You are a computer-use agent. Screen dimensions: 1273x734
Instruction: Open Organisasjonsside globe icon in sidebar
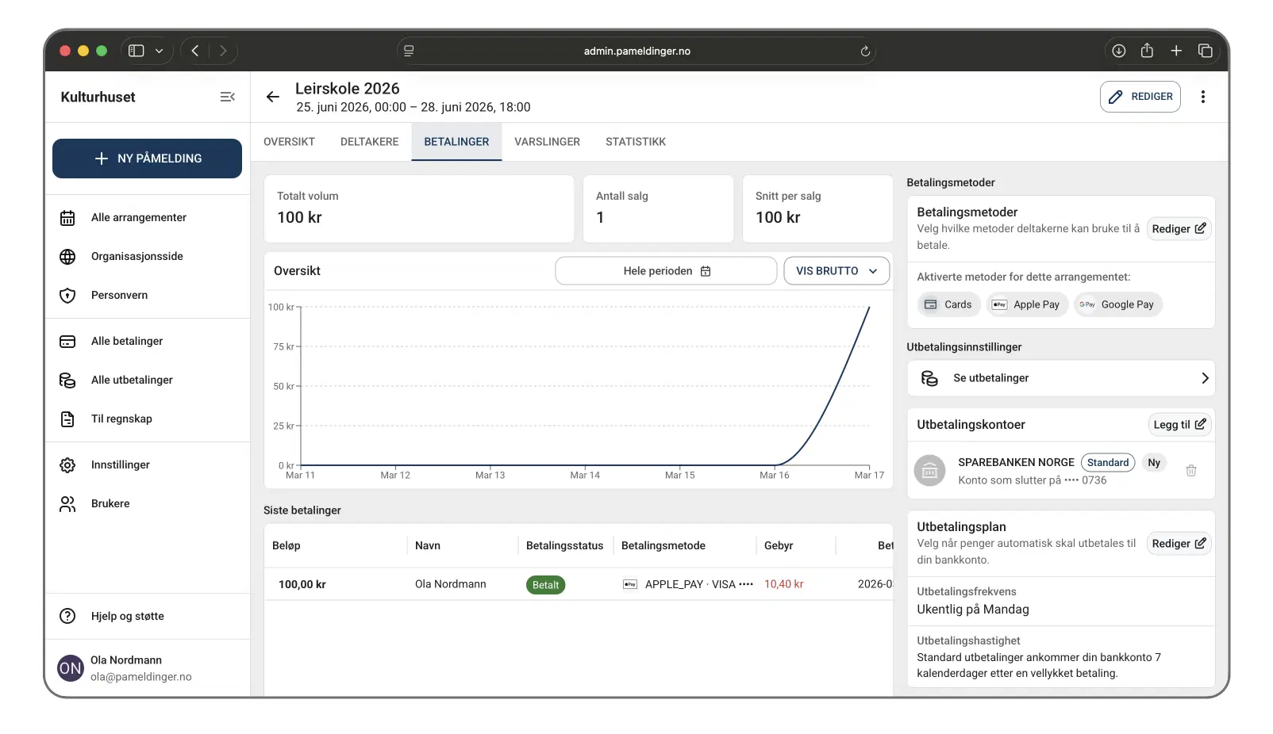pyautogui.click(x=68, y=257)
